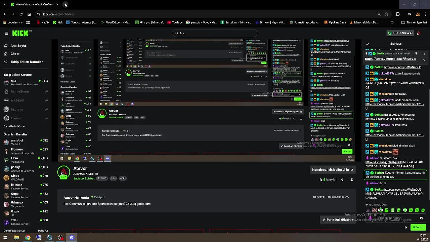Select the cat emote in chat emote row

pyautogui.click(x=375, y=210)
